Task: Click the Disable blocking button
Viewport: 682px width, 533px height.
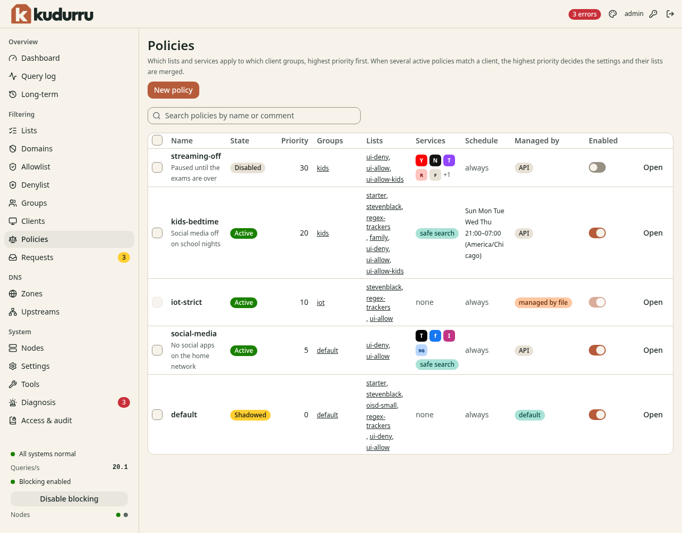Action: point(69,499)
